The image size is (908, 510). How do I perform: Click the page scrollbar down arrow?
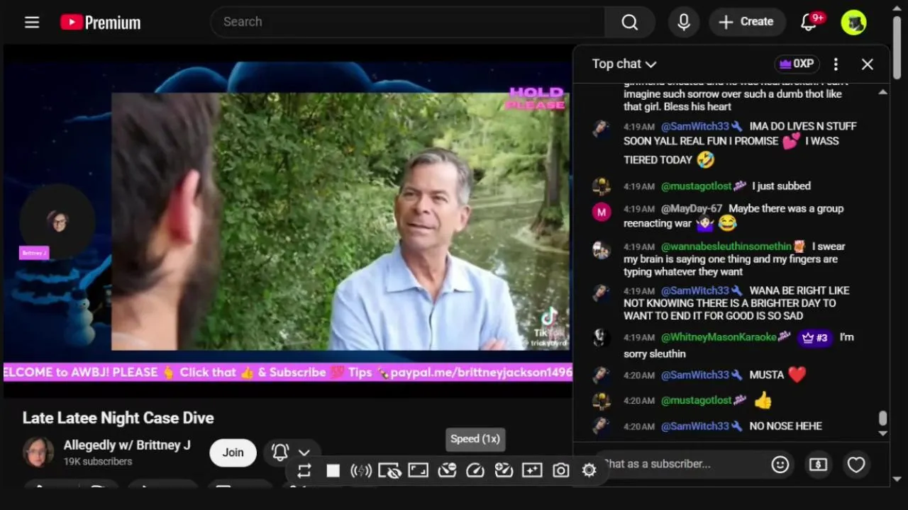(897, 479)
